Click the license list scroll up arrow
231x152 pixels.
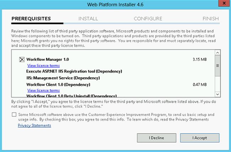[217, 53]
